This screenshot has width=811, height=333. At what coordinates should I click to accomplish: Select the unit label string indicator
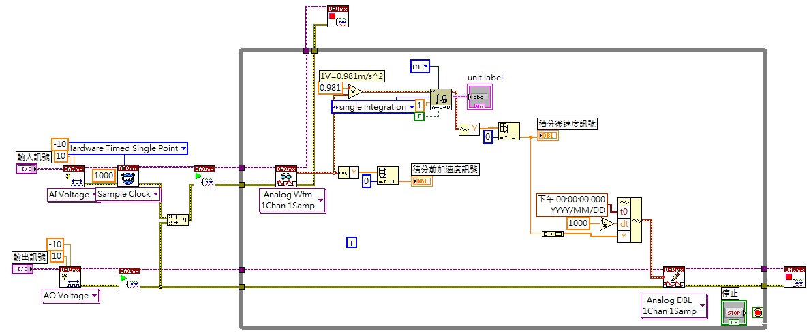click(x=480, y=97)
